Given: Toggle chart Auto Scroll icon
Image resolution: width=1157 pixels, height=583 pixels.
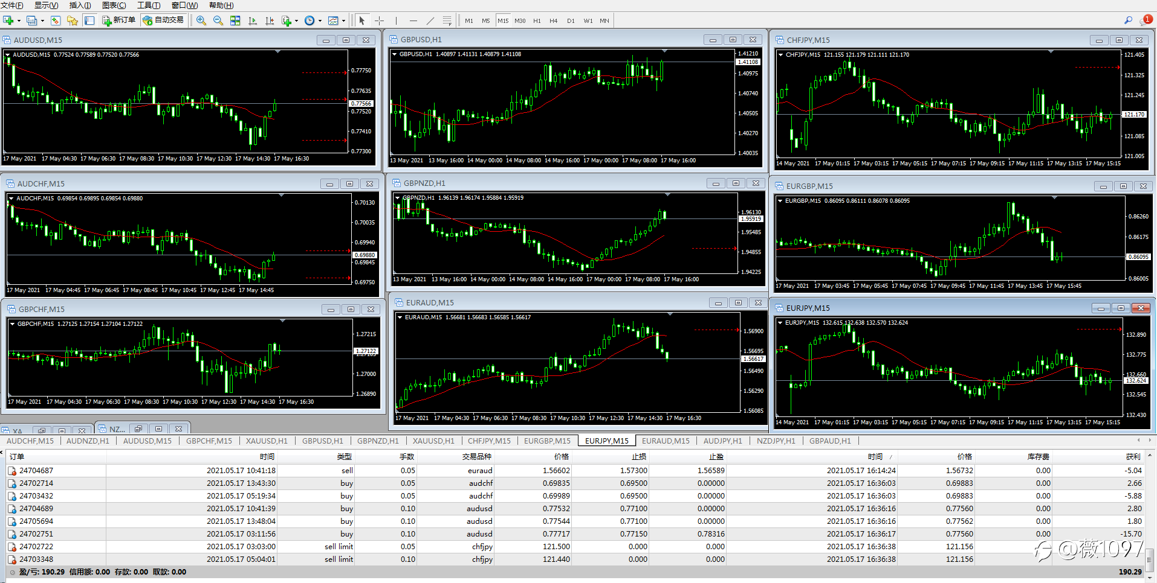Looking at the screenshot, I should point(253,21).
